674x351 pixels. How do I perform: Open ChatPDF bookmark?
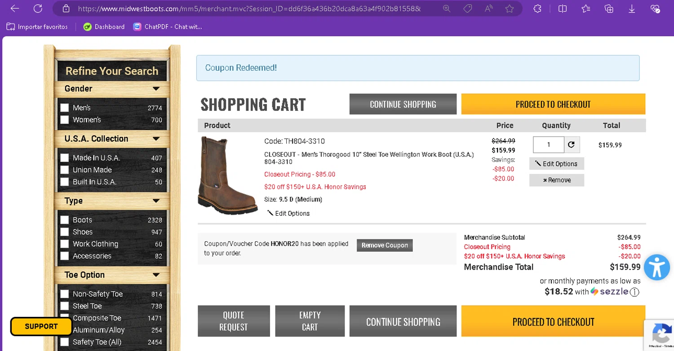point(168,27)
